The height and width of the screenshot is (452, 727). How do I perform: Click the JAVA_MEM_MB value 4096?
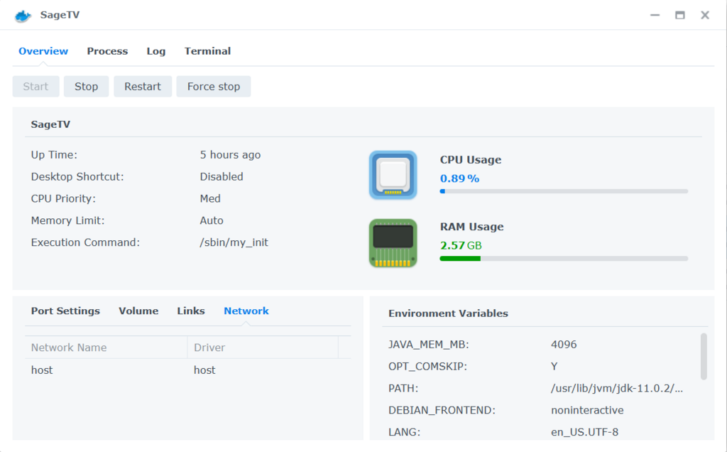tap(564, 345)
